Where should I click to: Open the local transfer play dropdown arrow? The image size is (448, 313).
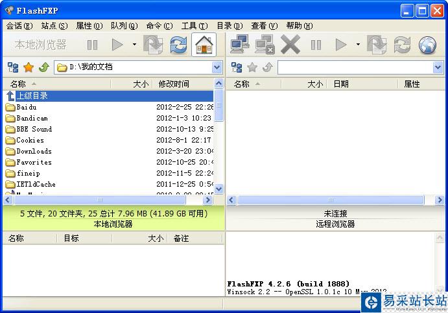(x=134, y=45)
